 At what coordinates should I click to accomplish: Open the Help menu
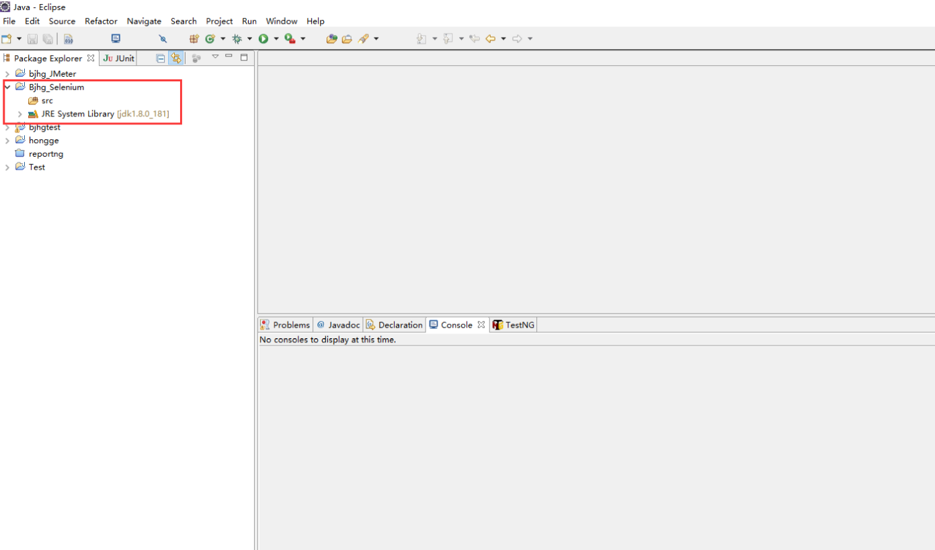click(x=315, y=21)
